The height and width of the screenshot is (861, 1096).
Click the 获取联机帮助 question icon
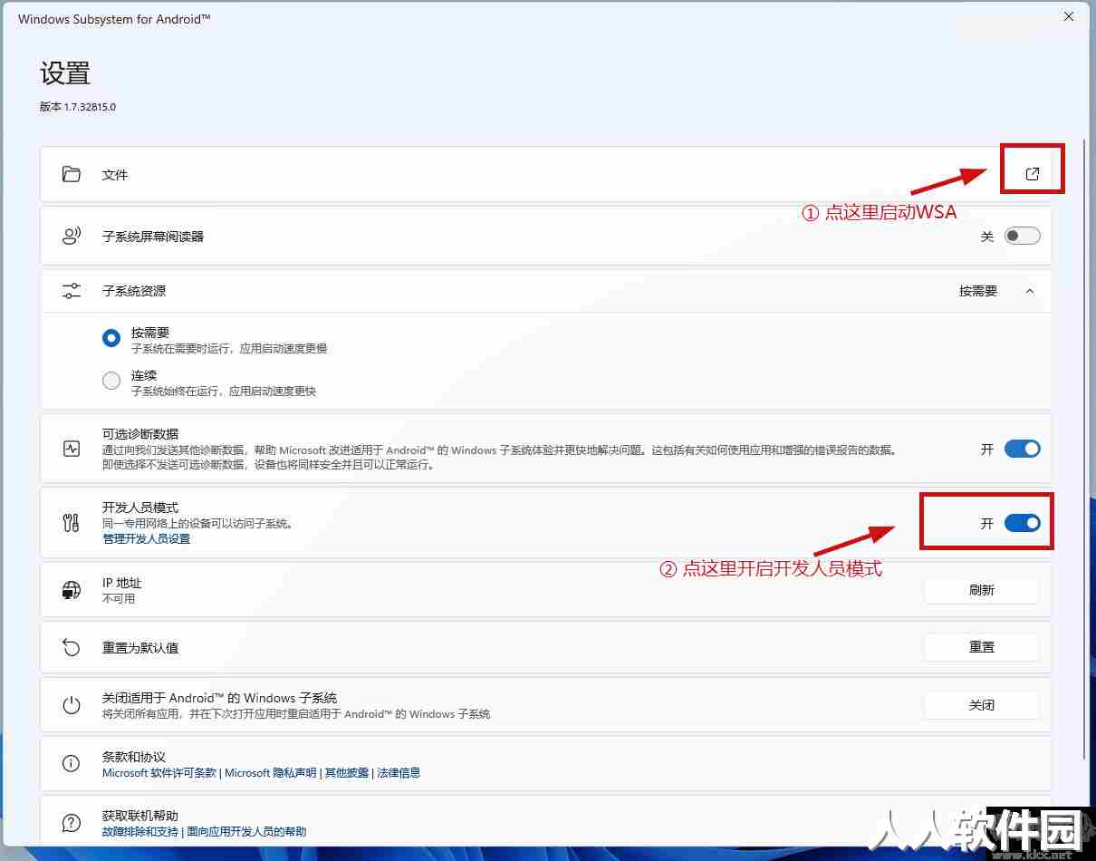72,823
